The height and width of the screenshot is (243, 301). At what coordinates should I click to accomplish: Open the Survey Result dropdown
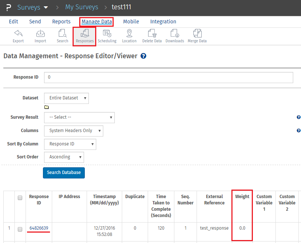coord(79,117)
